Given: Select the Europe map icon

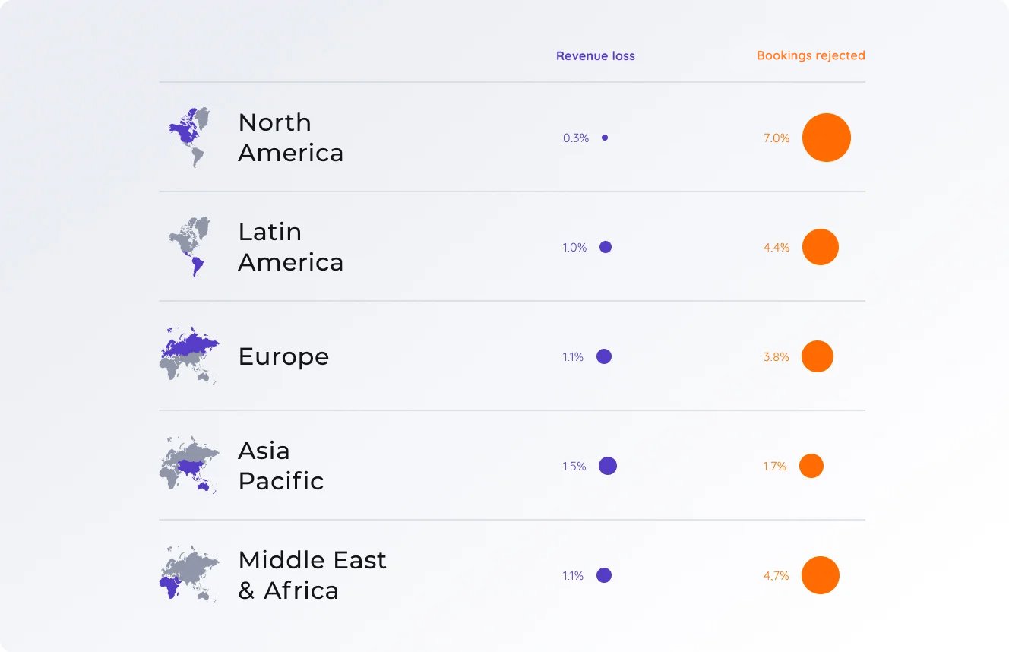Looking at the screenshot, I should pyautogui.click(x=189, y=356).
